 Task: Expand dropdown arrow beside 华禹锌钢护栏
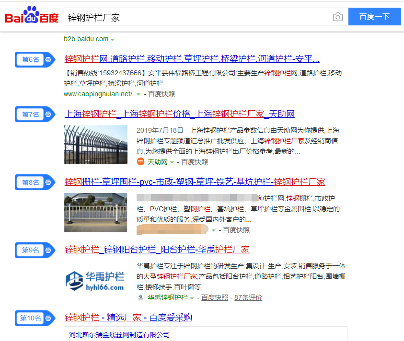point(192,298)
